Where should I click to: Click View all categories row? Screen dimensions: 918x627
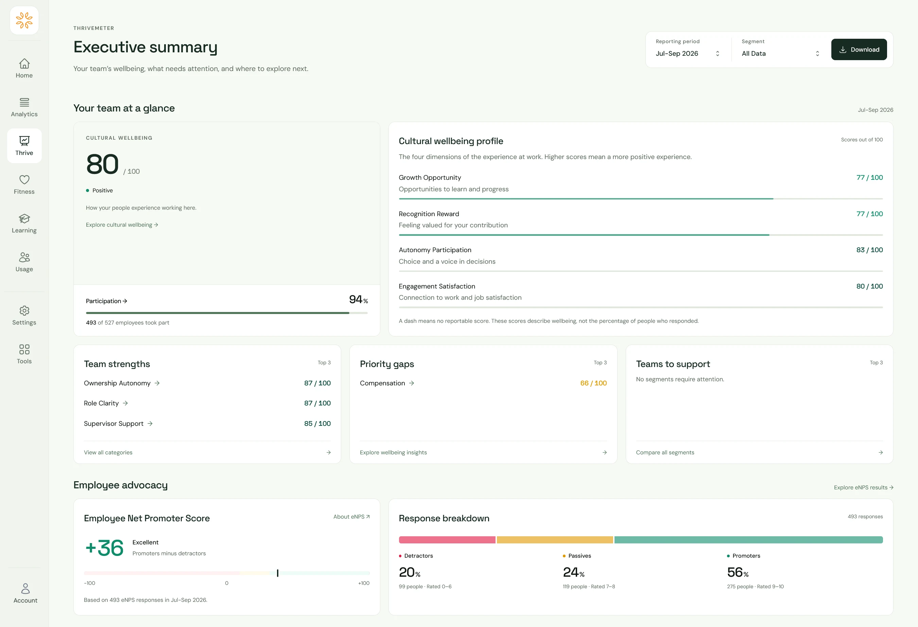pos(207,452)
